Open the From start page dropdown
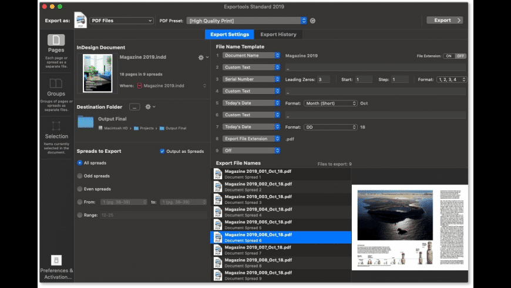 124,202
